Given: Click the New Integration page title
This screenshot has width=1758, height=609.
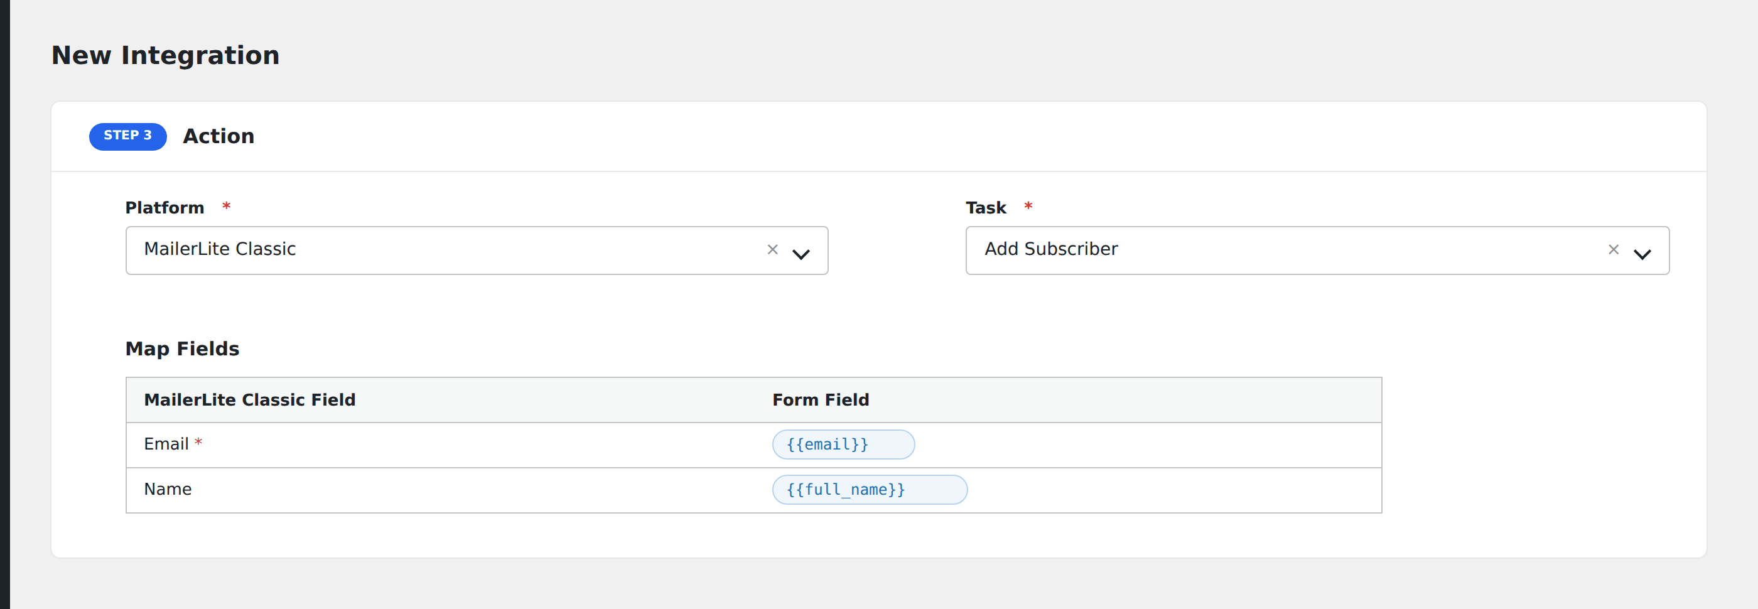Looking at the screenshot, I should (x=165, y=55).
